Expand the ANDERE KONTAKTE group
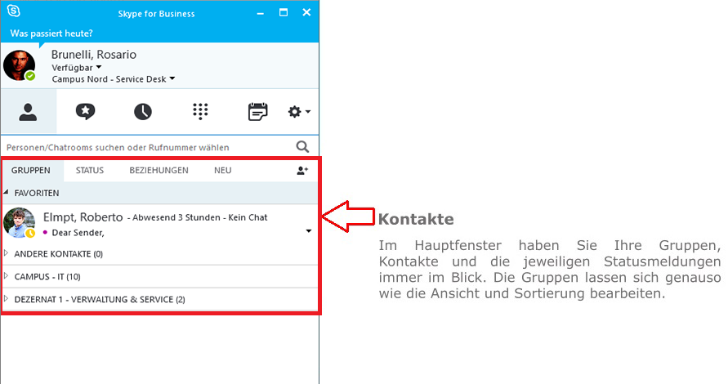 pyautogui.click(x=58, y=254)
